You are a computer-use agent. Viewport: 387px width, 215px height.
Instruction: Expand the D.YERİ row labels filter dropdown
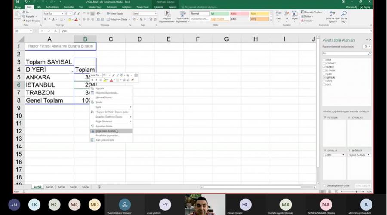tap(71, 70)
